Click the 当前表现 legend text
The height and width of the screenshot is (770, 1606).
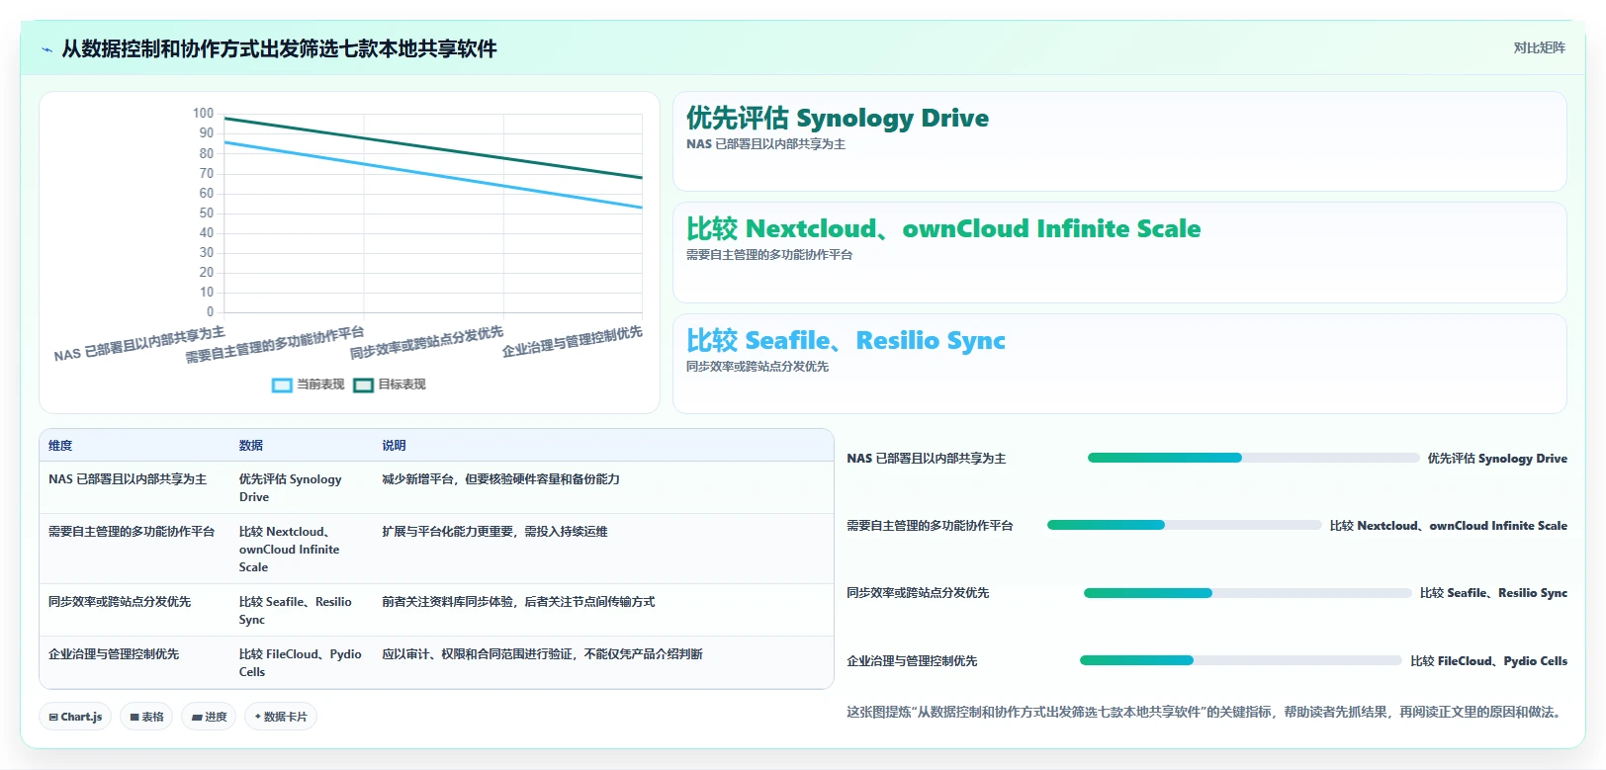320,385
